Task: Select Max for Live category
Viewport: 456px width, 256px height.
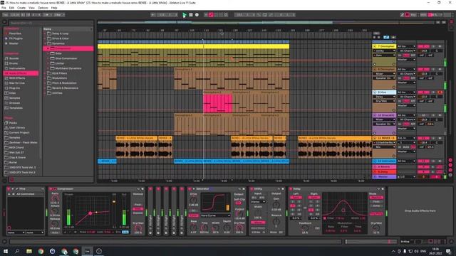Action: (17, 83)
